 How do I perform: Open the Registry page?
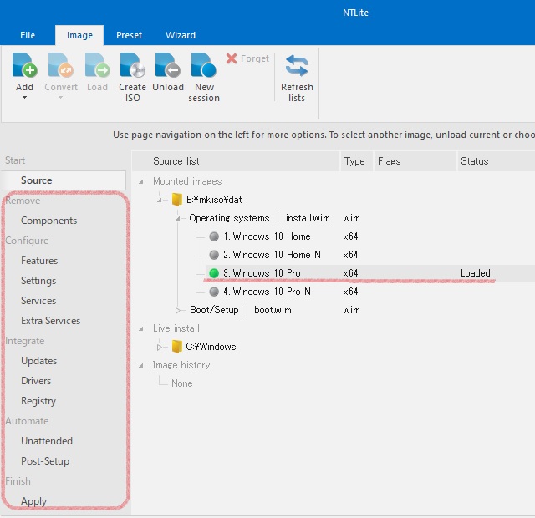[38, 401]
